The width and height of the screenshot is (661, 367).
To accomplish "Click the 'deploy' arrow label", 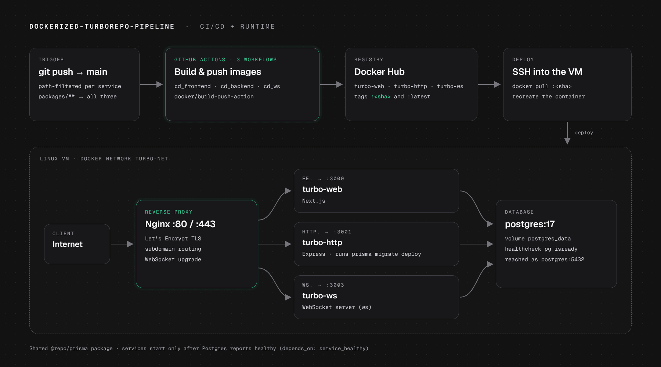I will click(x=584, y=133).
